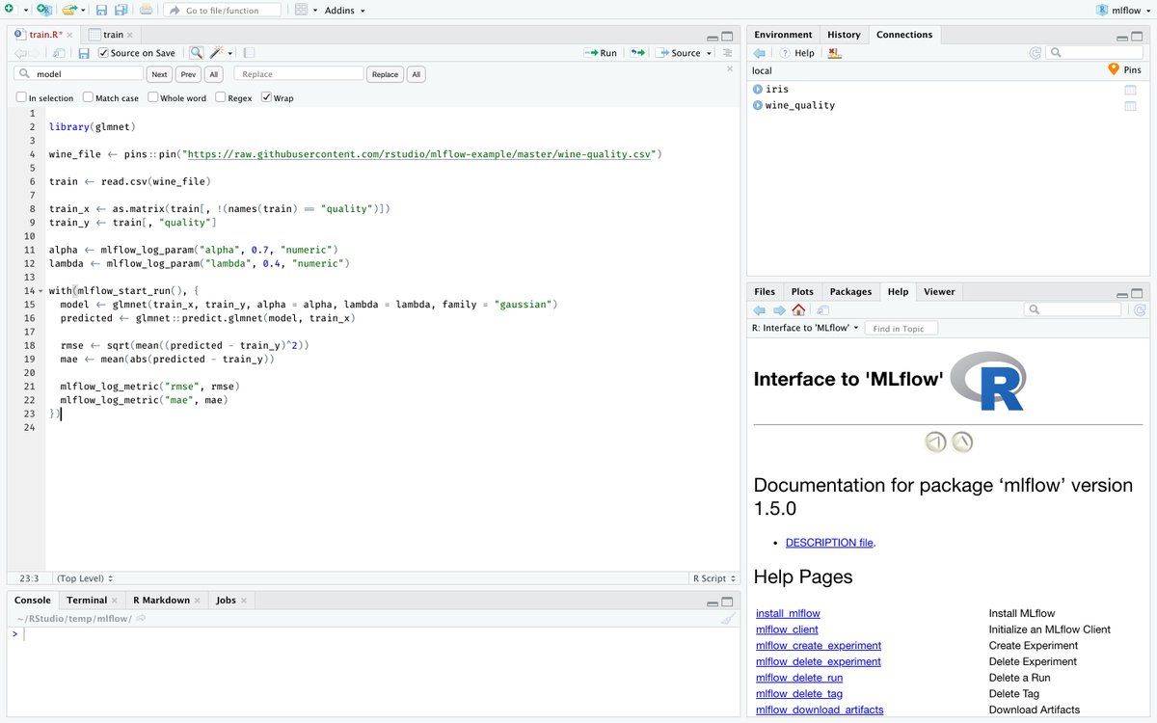
Task: Click the Help pane refresh icon
Action: click(1140, 310)
